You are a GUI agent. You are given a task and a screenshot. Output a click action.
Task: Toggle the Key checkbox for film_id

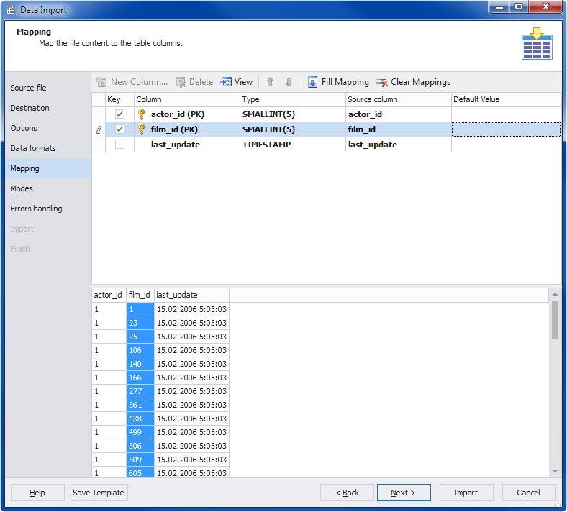click(x=120, y=129)
